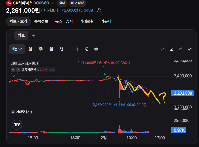This screenshot has width=199, height=147.
Task: Click the SK하이닉스 red logo icon
Action: pos(9,3)
